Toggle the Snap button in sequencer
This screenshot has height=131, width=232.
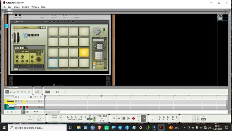[48, 92]
